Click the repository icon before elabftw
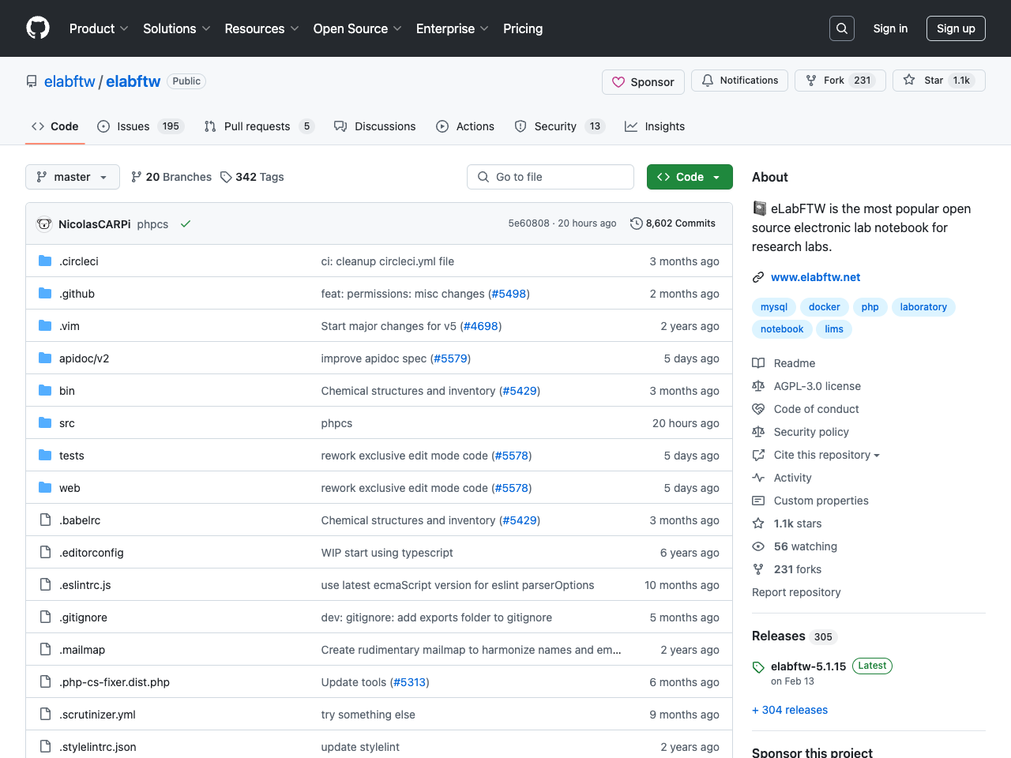The image size is (1011, 758). click(x=32, y=81)
